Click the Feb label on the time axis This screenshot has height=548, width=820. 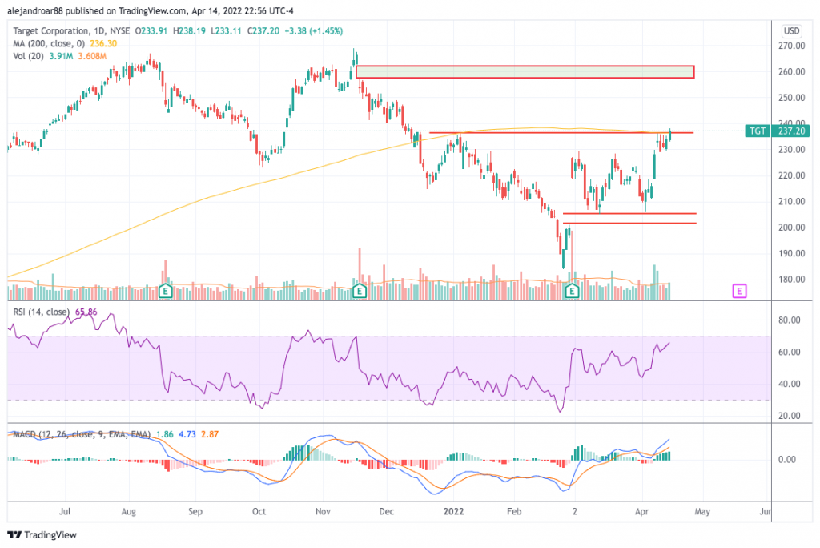[514, 511]
